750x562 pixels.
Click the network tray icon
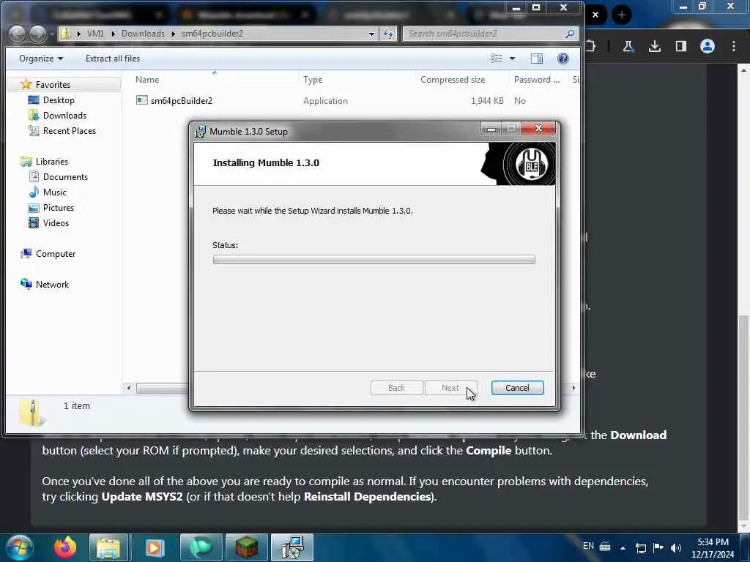click(x=641, y=547)
